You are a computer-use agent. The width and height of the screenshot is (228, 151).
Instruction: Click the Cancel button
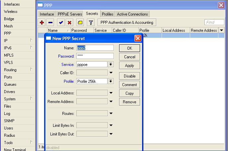click(129, 57)
